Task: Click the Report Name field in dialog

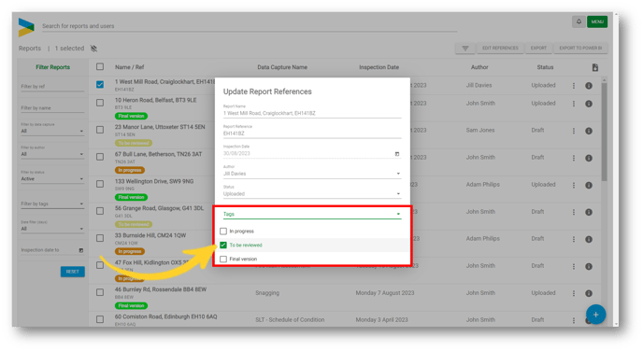Action: [x=312, y=111]
